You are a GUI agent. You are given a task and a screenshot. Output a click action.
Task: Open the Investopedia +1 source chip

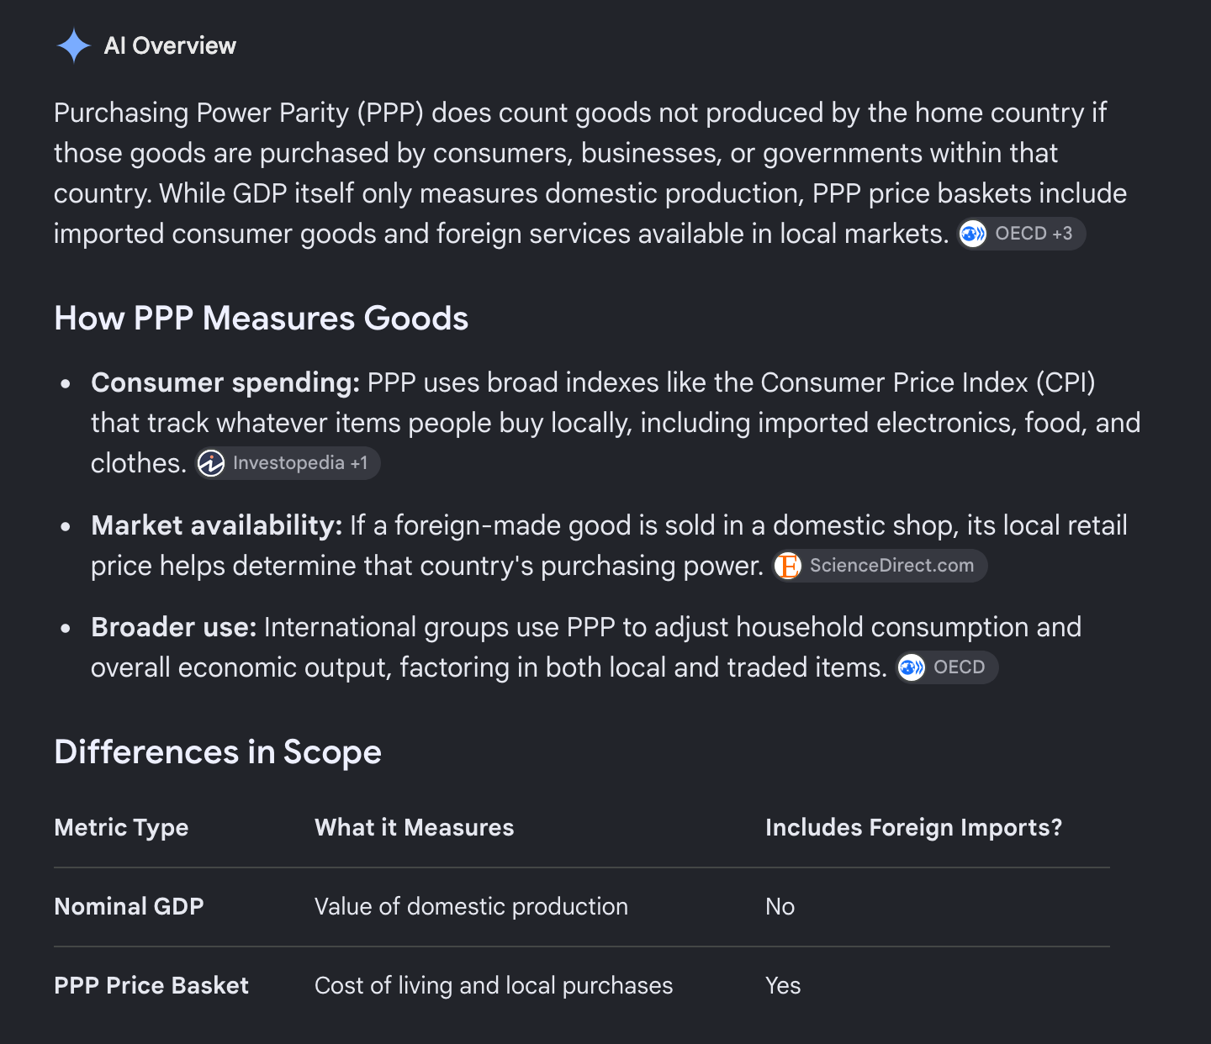288,463
